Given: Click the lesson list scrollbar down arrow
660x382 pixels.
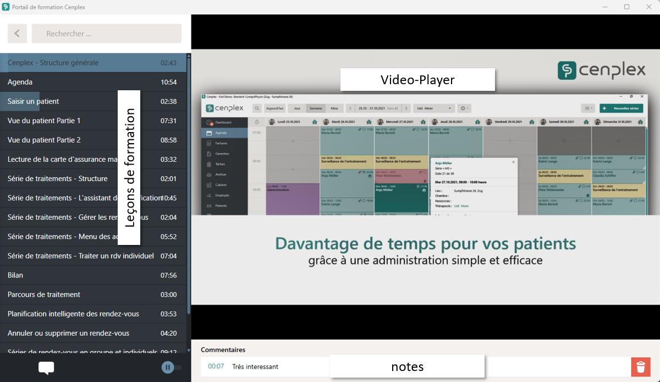Looking at the screenshot, I should tap(188, 350).
